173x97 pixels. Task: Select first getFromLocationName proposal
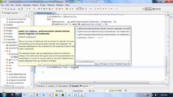[103, 32]
